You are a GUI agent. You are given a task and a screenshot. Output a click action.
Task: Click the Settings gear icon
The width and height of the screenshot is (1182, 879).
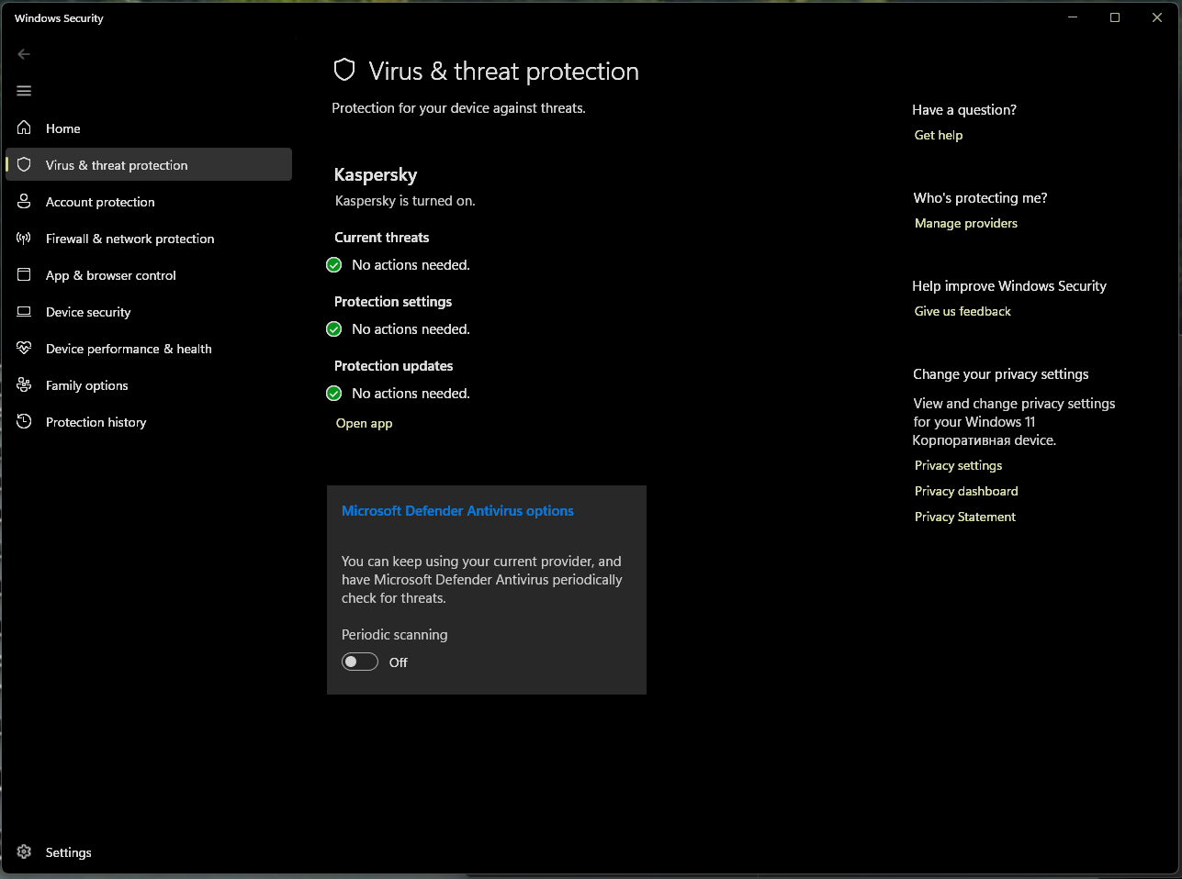click(x=24, y=851)
